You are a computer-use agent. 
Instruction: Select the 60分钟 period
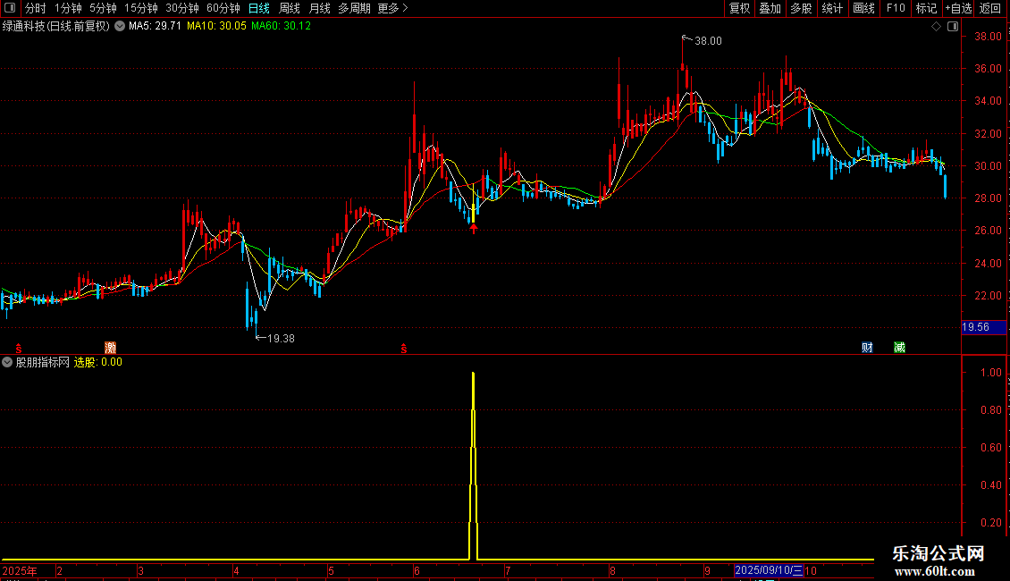(x=223, y=8)
